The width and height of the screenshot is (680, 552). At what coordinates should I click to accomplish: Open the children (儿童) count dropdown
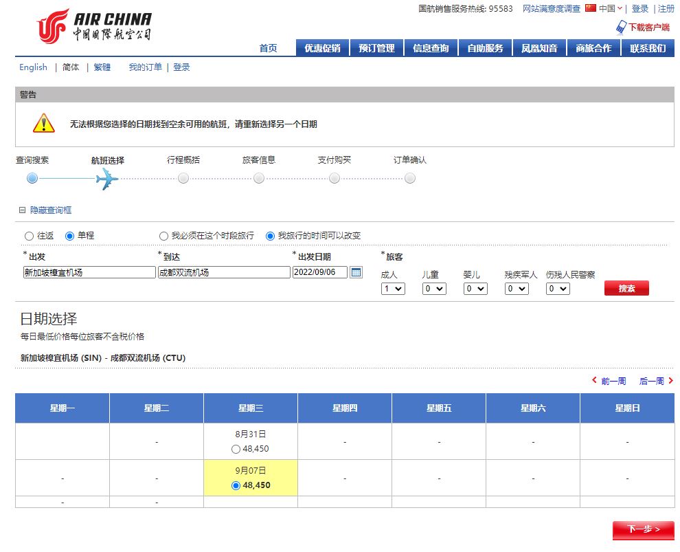pyautogui.click(x=434, y=289)
